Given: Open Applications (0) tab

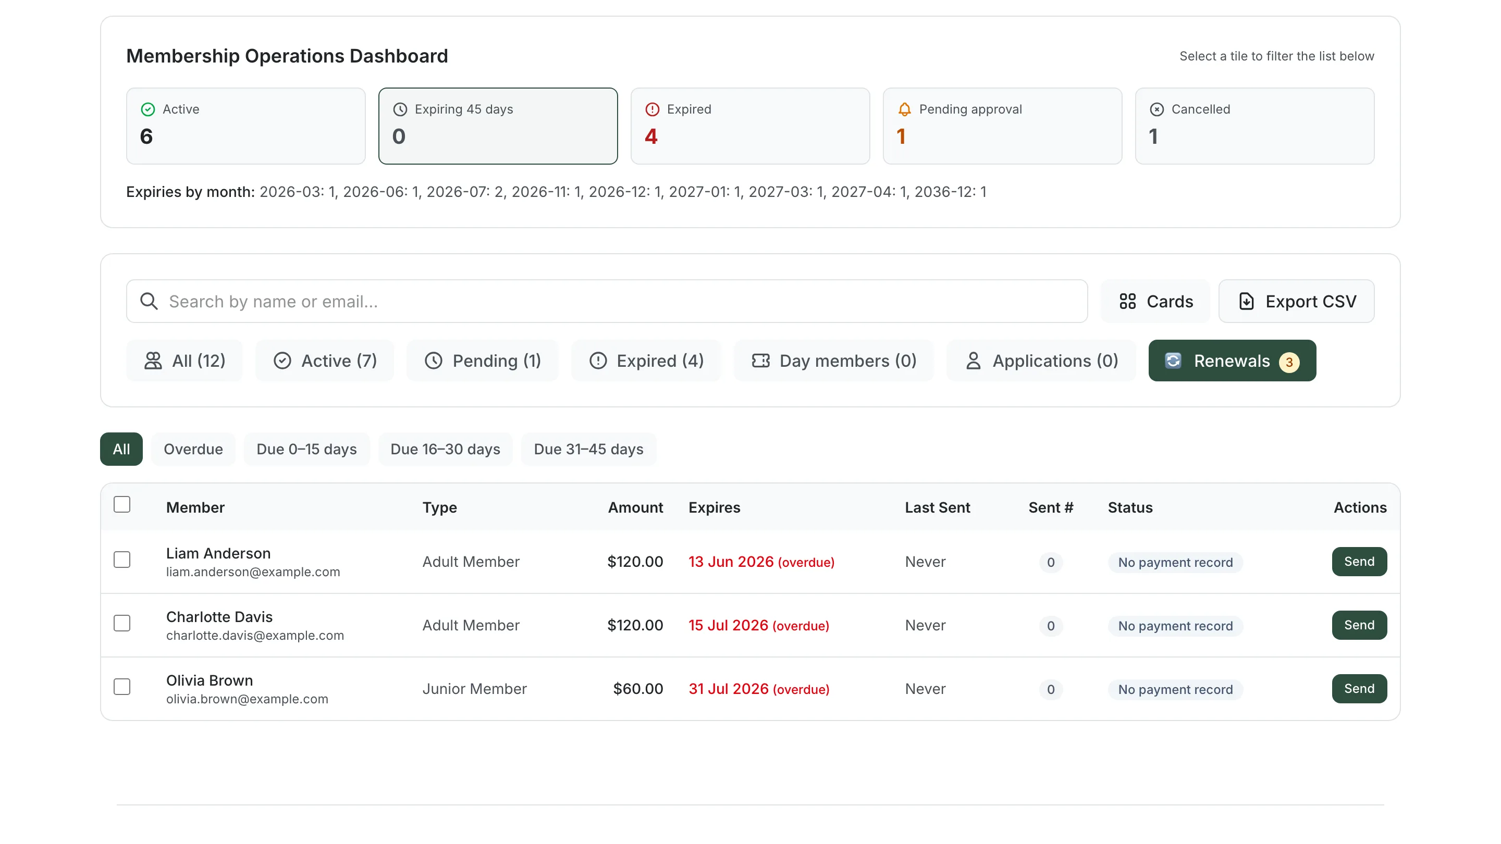Looking at the screenshot, I should (1041, 361).
